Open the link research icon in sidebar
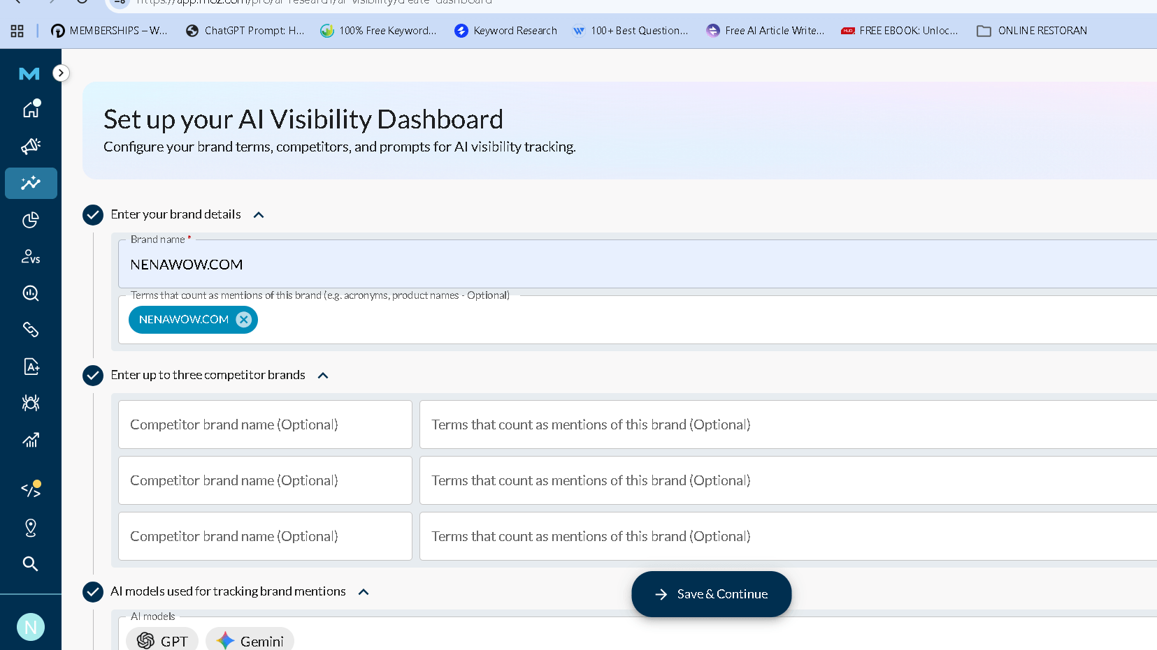This screenshot has width=1157, height=650. tap(31, 330)
